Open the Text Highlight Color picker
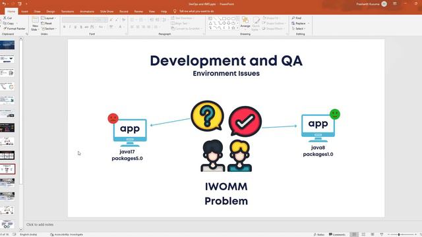This screenshot has width=422, height=237. coord(111,27)
